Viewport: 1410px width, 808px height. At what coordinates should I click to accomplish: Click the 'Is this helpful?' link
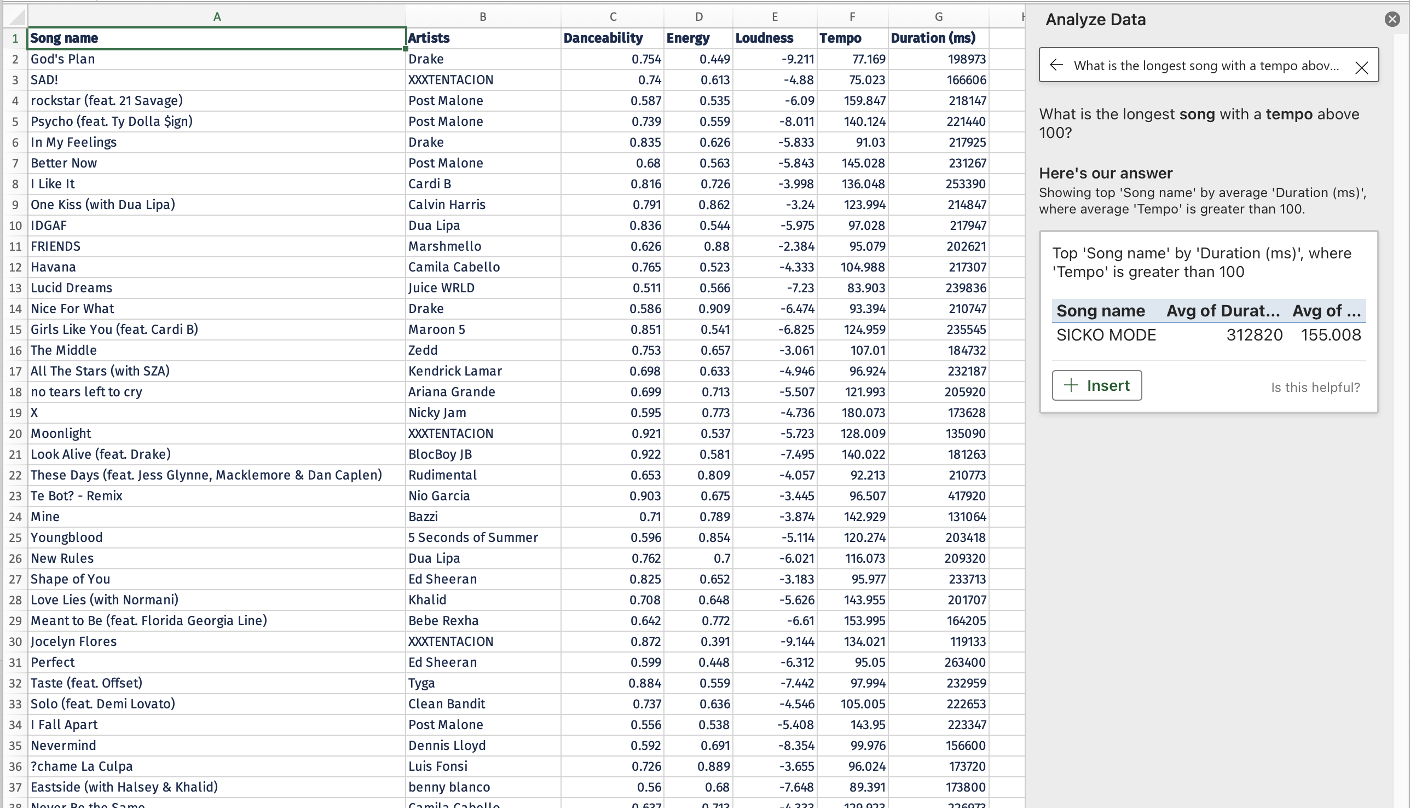point(1315,388)
